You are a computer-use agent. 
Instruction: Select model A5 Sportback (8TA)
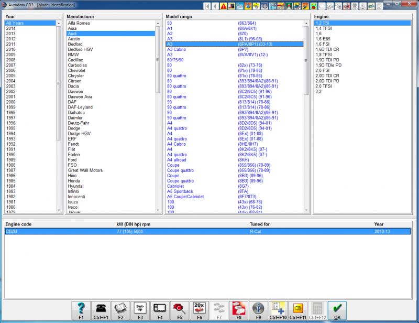click(235, 191)
